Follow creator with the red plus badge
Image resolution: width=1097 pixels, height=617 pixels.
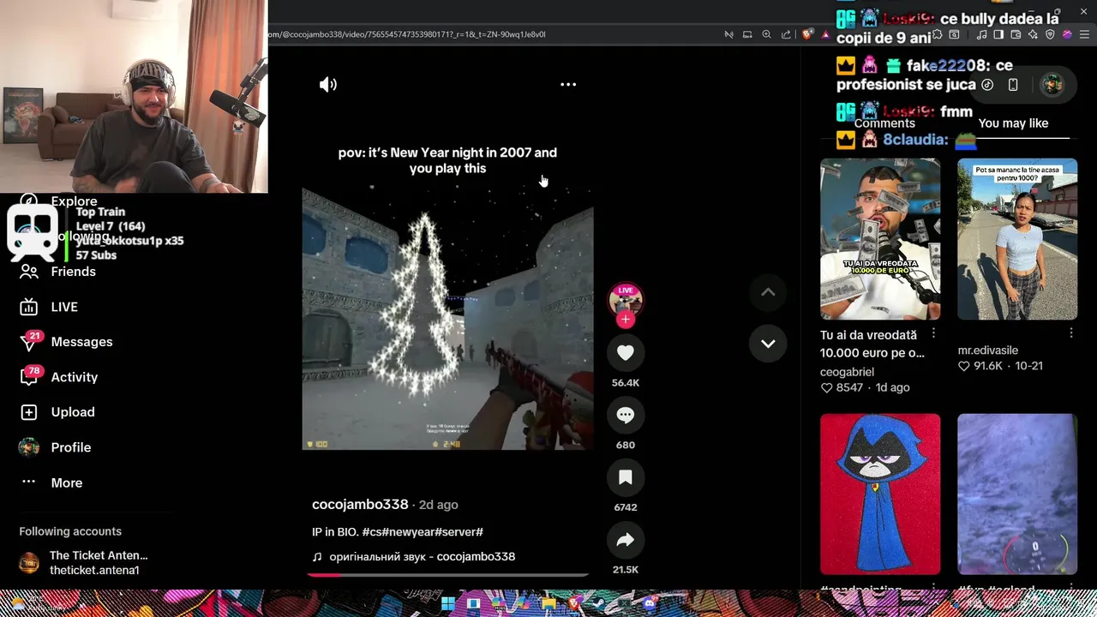point(626,320)
